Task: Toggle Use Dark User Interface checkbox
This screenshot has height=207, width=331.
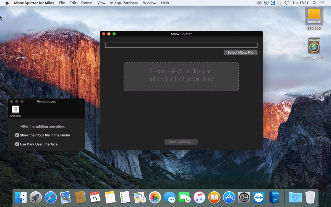Action: pos(17,144)
